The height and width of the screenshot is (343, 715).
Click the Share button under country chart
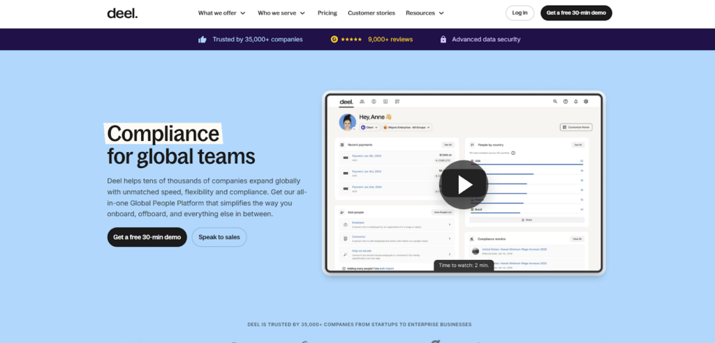click(526, 220)
